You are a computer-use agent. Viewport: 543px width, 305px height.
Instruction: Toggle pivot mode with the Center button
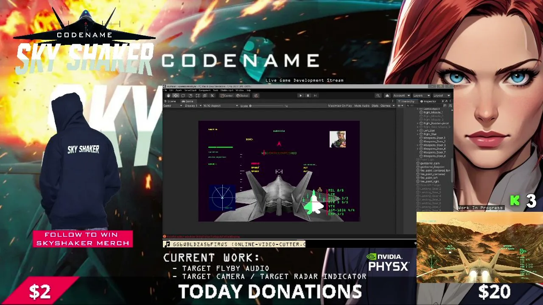point(227,95)
